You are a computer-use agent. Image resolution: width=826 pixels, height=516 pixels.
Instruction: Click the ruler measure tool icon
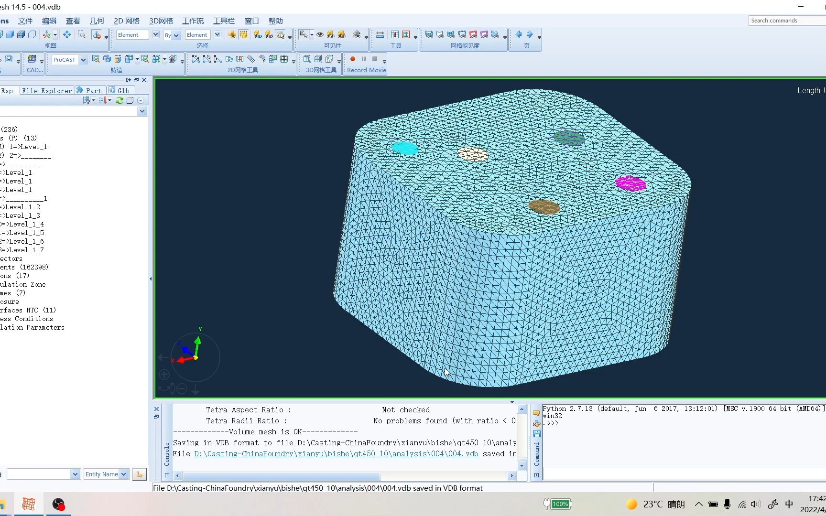[x=380, y=34]
